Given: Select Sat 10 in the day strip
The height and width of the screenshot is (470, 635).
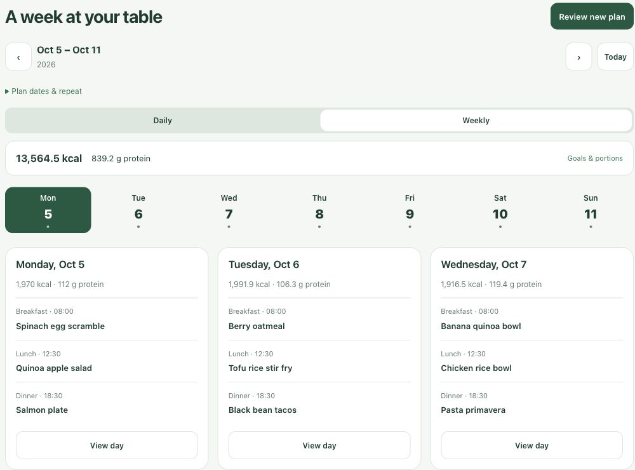Looking at the screenshot, I should point(500,210).
